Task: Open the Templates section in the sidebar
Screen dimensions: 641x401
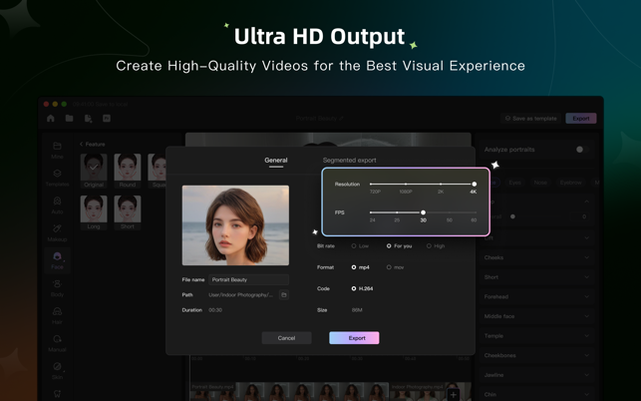Action: tap(57, 178)
